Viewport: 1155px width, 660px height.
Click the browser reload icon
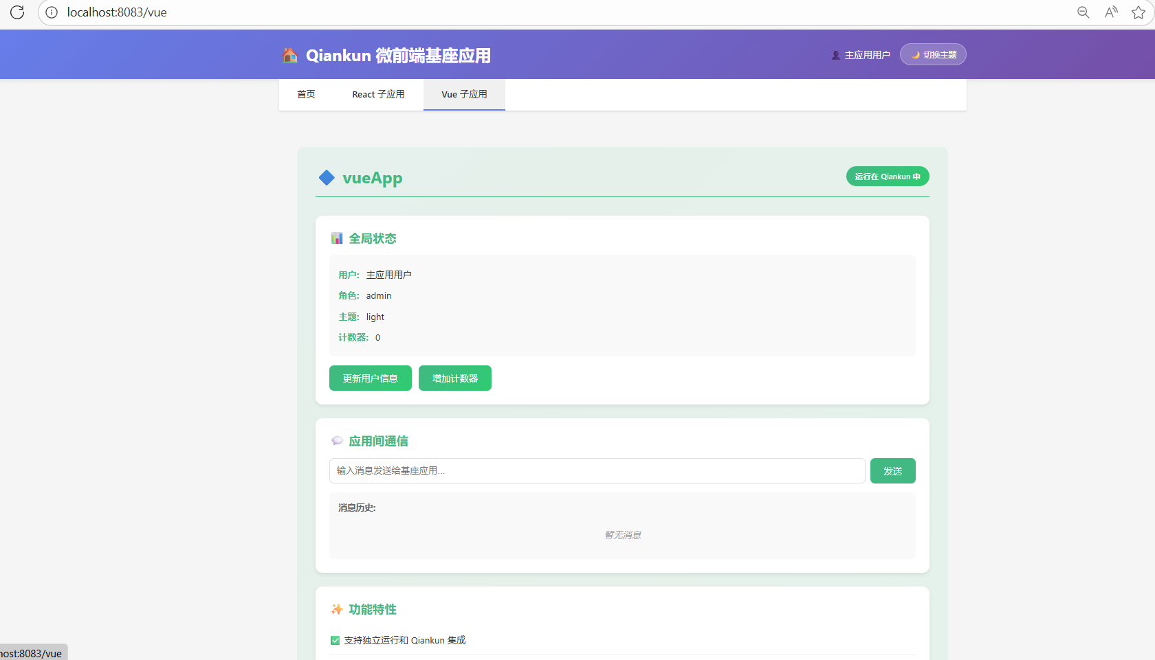click(x=17, y=12)
